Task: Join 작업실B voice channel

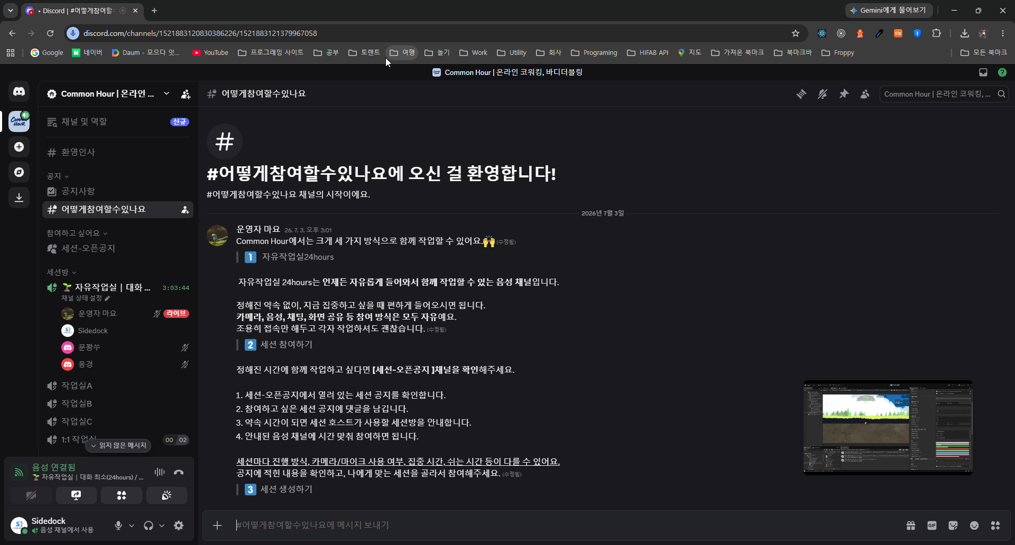Action: [x=118, y=403]
